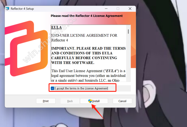The image size is (187, 127).
Task: Start installation with the Install button
Action: pos(94,101)
